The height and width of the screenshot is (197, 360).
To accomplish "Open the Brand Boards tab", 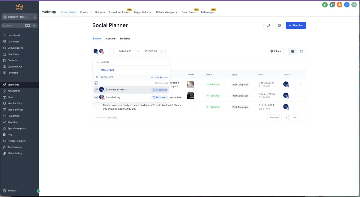I will pyautogui.click(x=189, y=12).
